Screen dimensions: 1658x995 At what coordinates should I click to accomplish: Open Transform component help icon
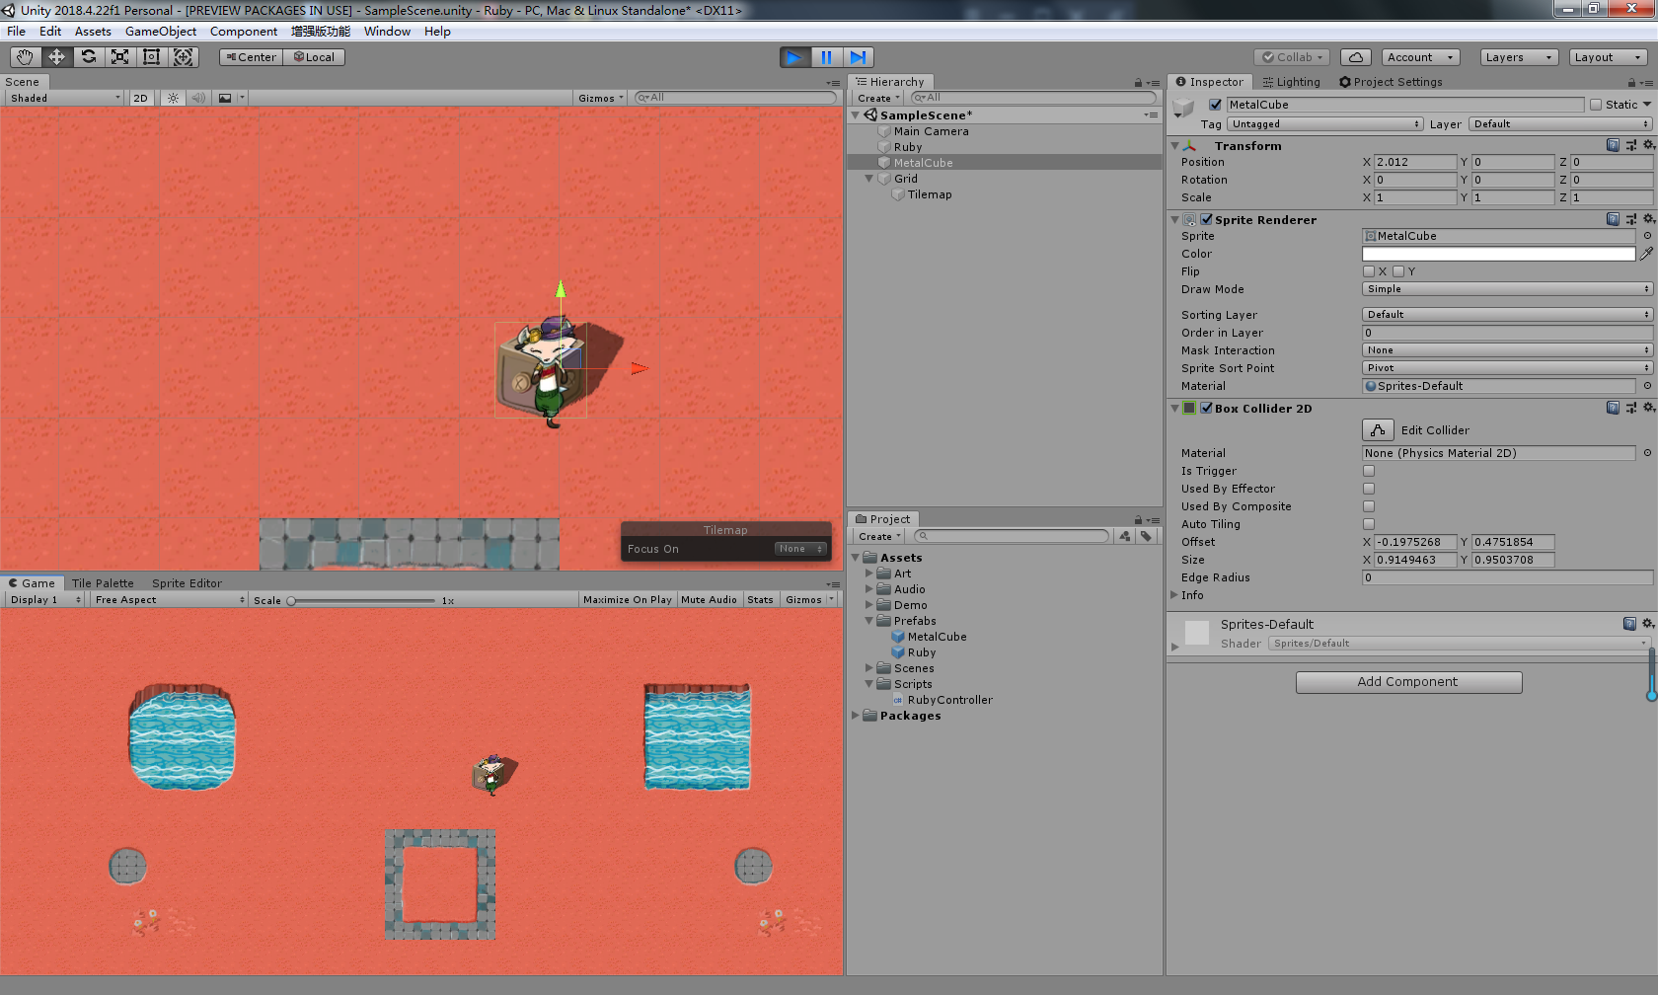click(1613, 145)
